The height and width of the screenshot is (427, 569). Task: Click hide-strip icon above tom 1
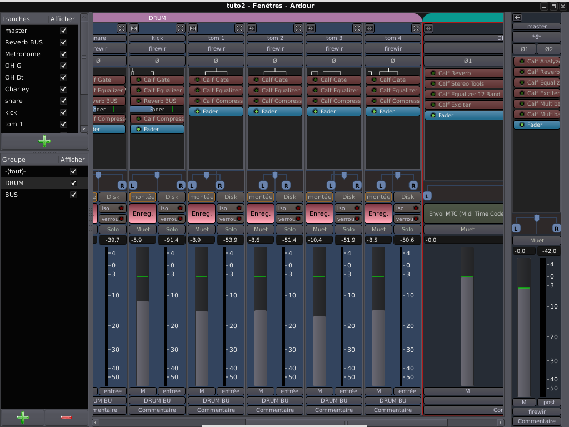tap(239, 28)
